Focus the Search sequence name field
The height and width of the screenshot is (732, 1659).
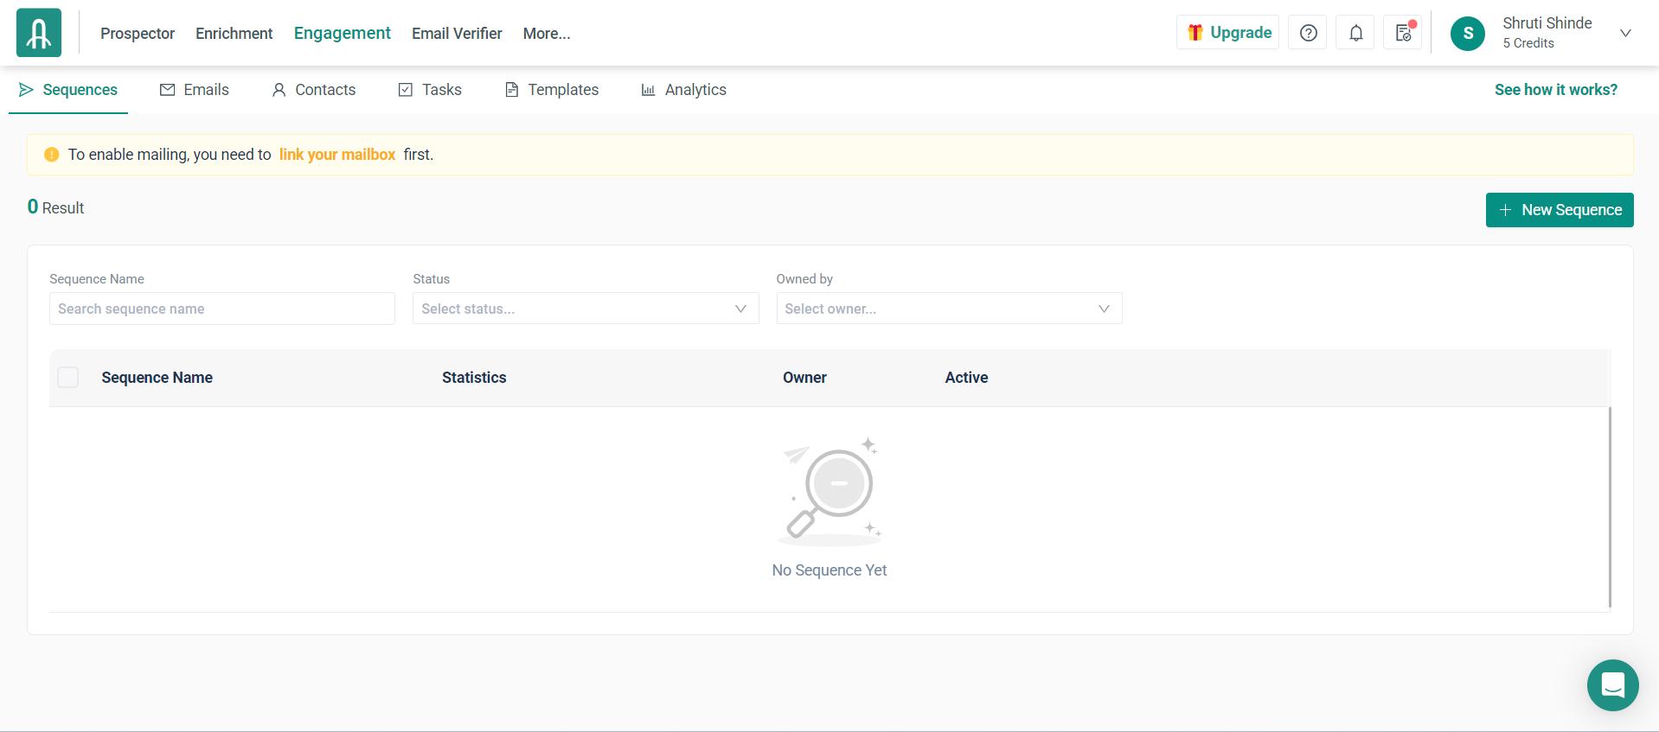(222, 309)
